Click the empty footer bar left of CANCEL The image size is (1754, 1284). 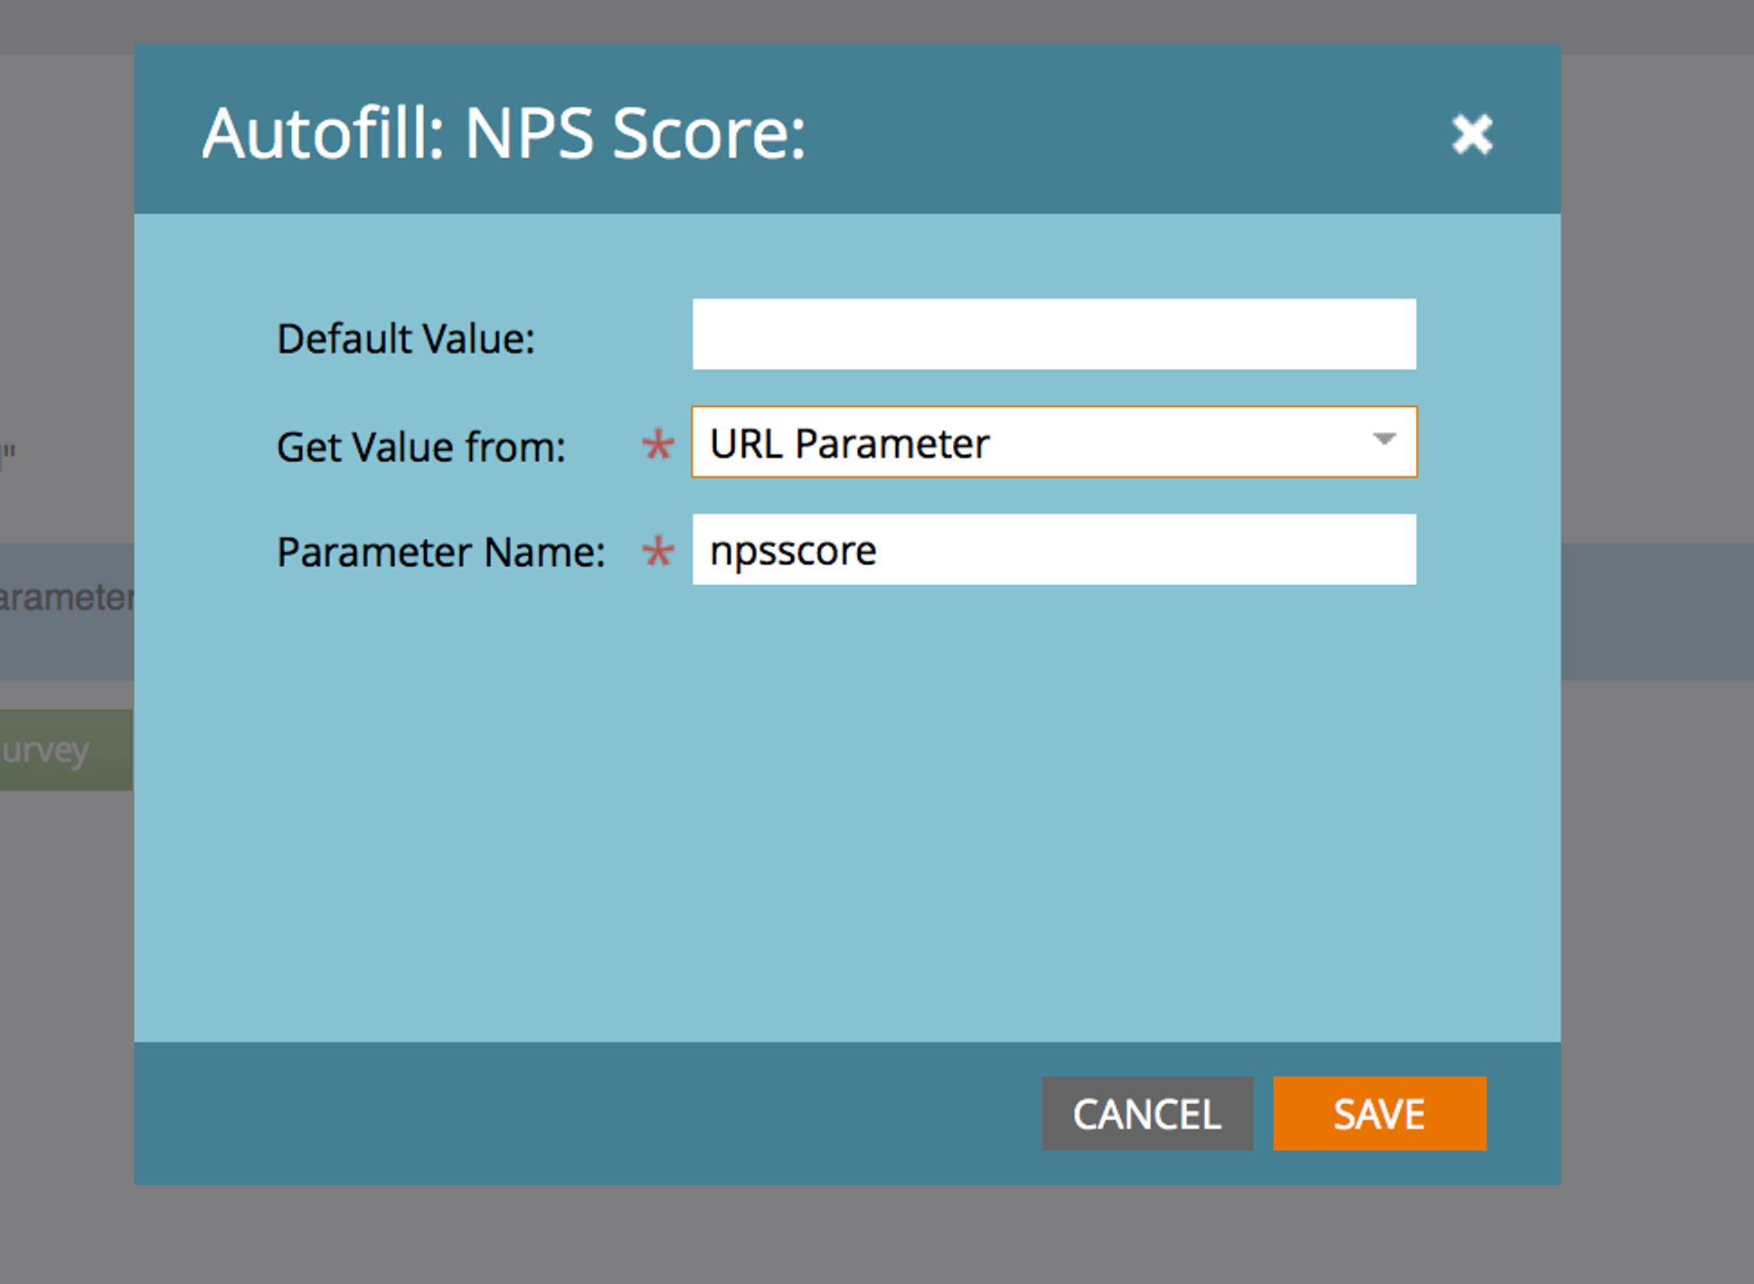pos(588,1113)
